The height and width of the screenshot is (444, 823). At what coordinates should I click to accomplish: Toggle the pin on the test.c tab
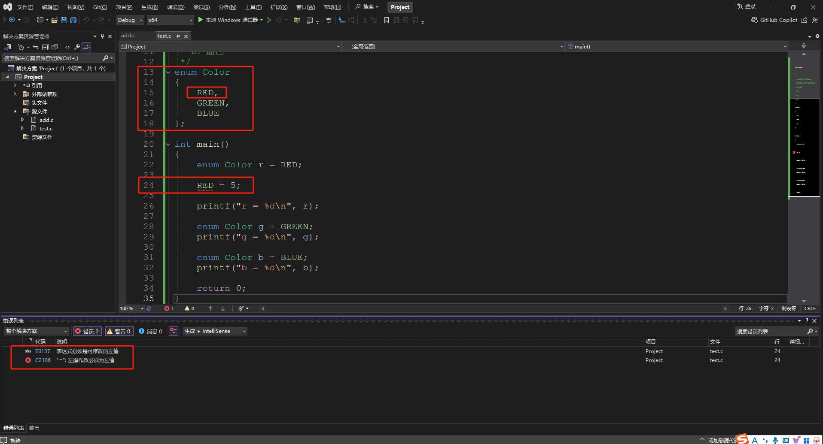(178, 36)
